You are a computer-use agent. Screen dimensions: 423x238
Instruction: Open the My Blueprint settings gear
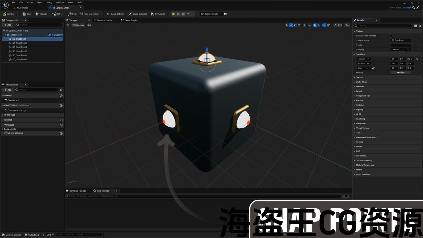click(61, 90)
